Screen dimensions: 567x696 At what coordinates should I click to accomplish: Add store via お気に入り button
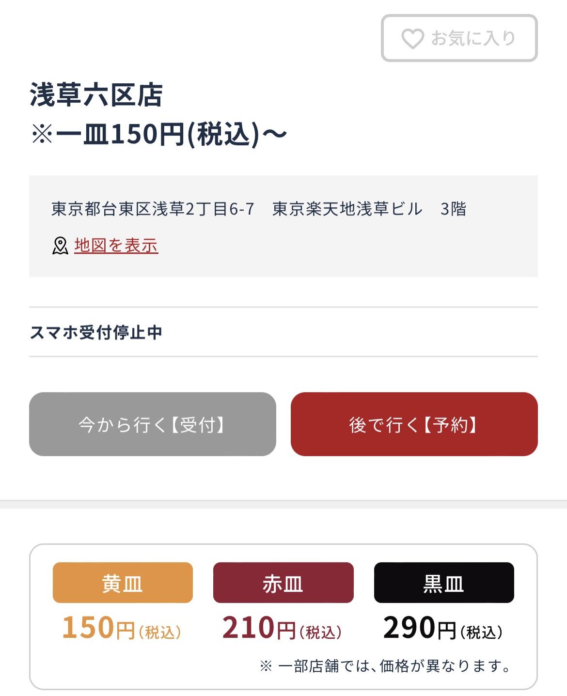[459, 38]
